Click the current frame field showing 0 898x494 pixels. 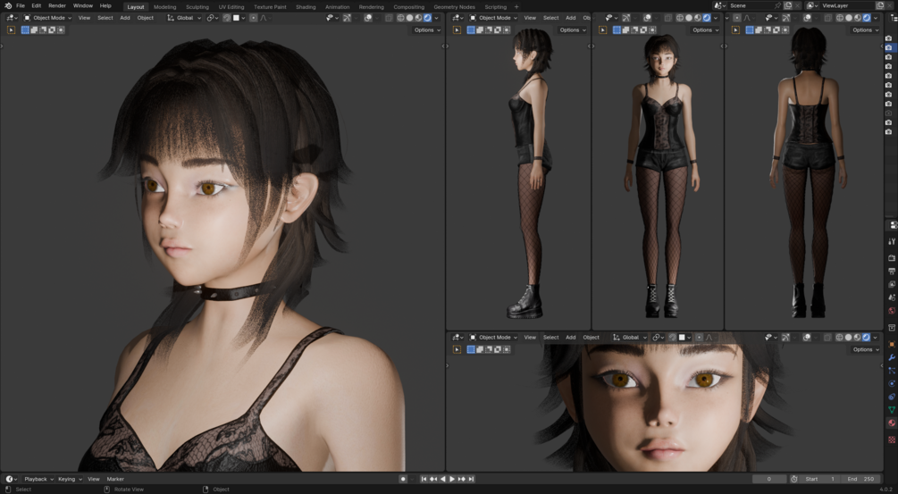(768, 479)
